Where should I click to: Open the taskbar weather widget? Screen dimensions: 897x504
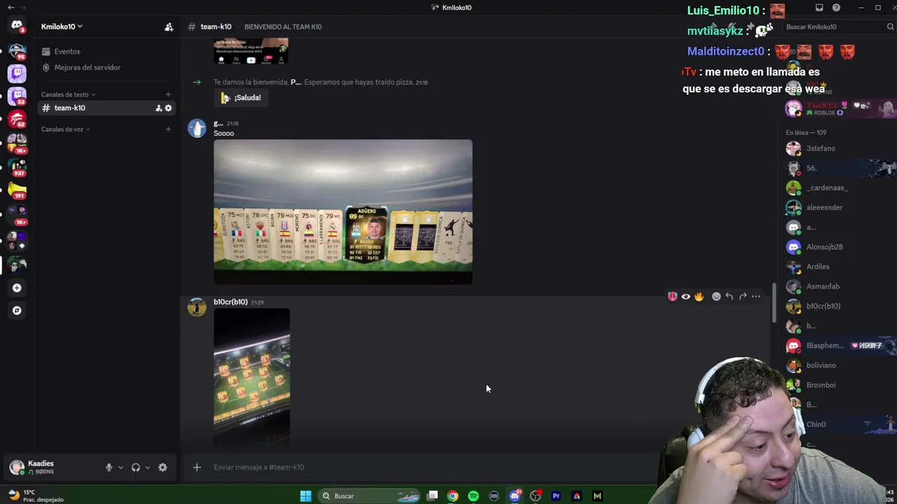click(x=35, y=496)
